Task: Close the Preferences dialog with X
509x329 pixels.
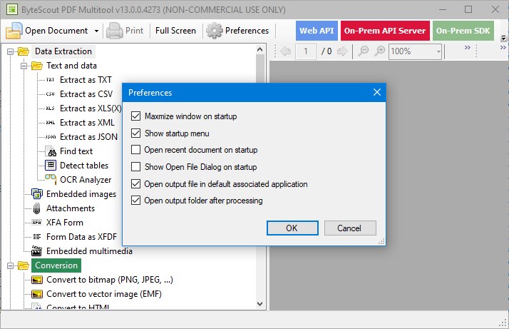Action: click(377, 92)
